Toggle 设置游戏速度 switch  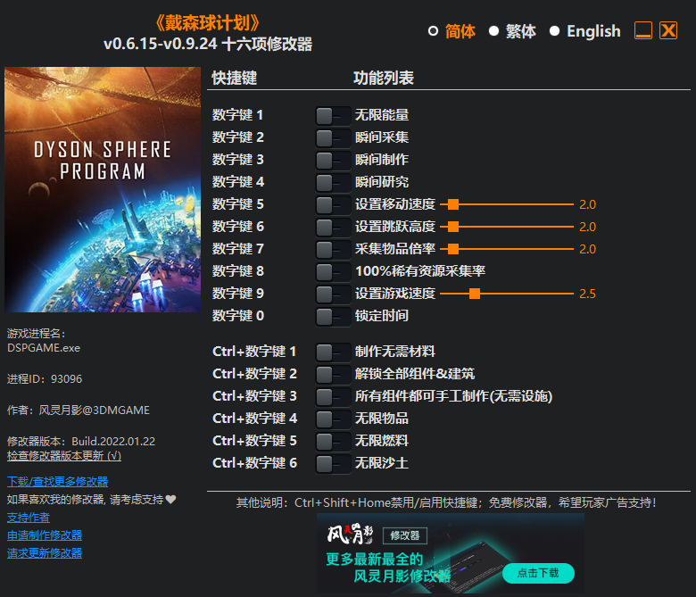click(333, 294)
